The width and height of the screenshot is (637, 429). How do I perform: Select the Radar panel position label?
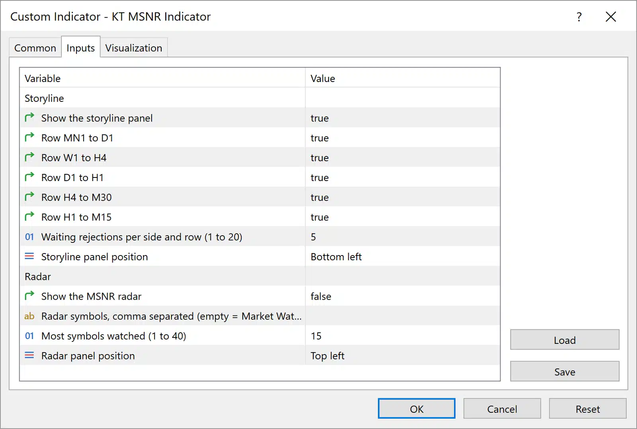coord(88,356)
